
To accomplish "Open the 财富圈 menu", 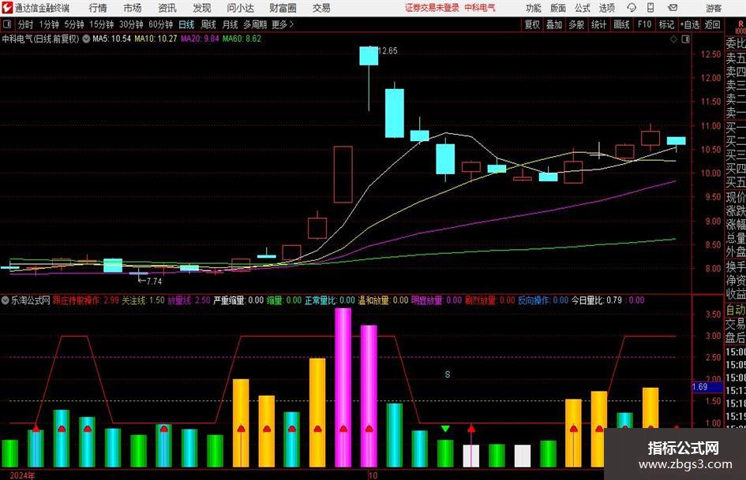I will [283, 8].
